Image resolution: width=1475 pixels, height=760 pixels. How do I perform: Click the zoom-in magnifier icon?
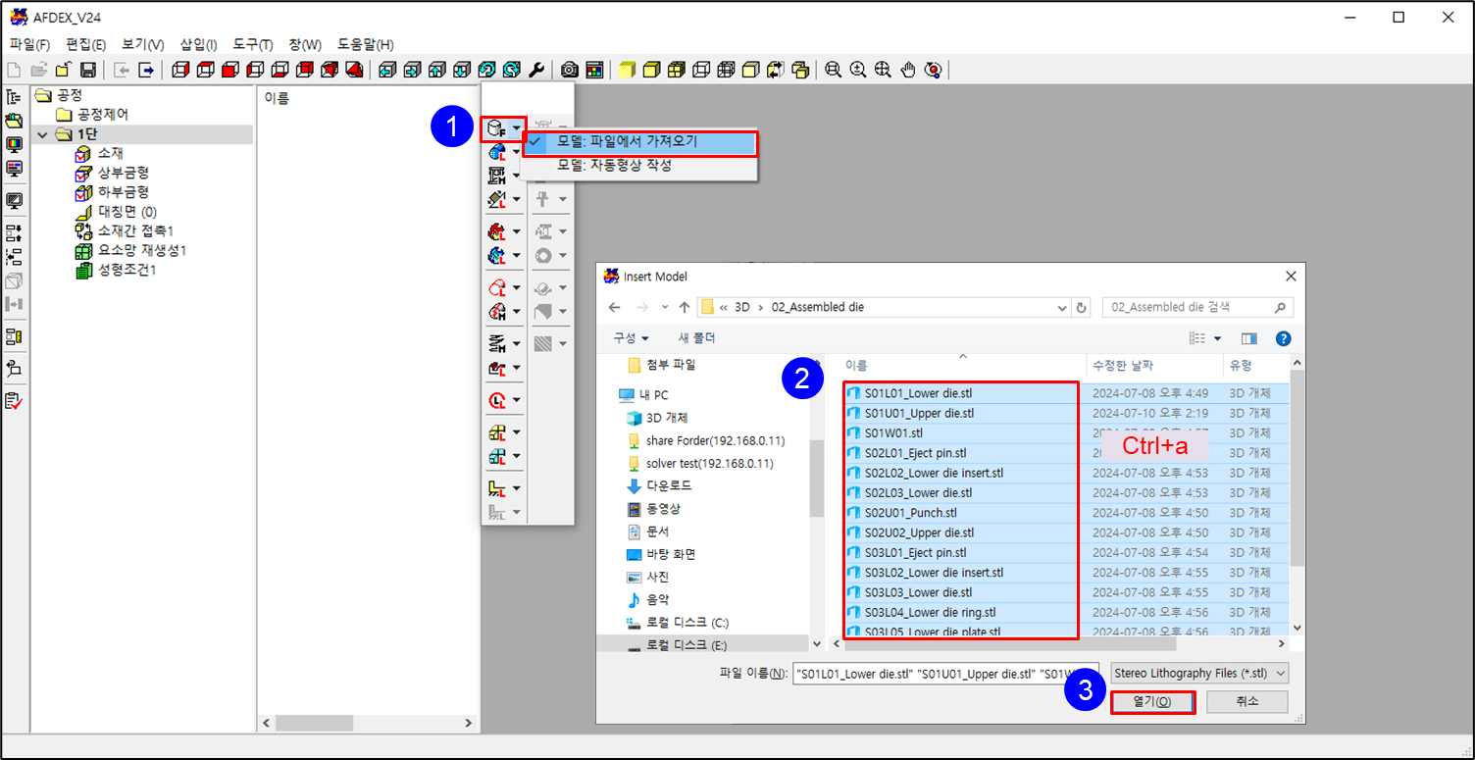tap(858, 70)
